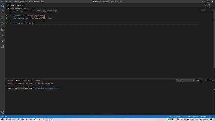Viewport: 215px width, 121px height.
Task: Change end of line sequence CRLF
Action: click(x=189, y=117)
